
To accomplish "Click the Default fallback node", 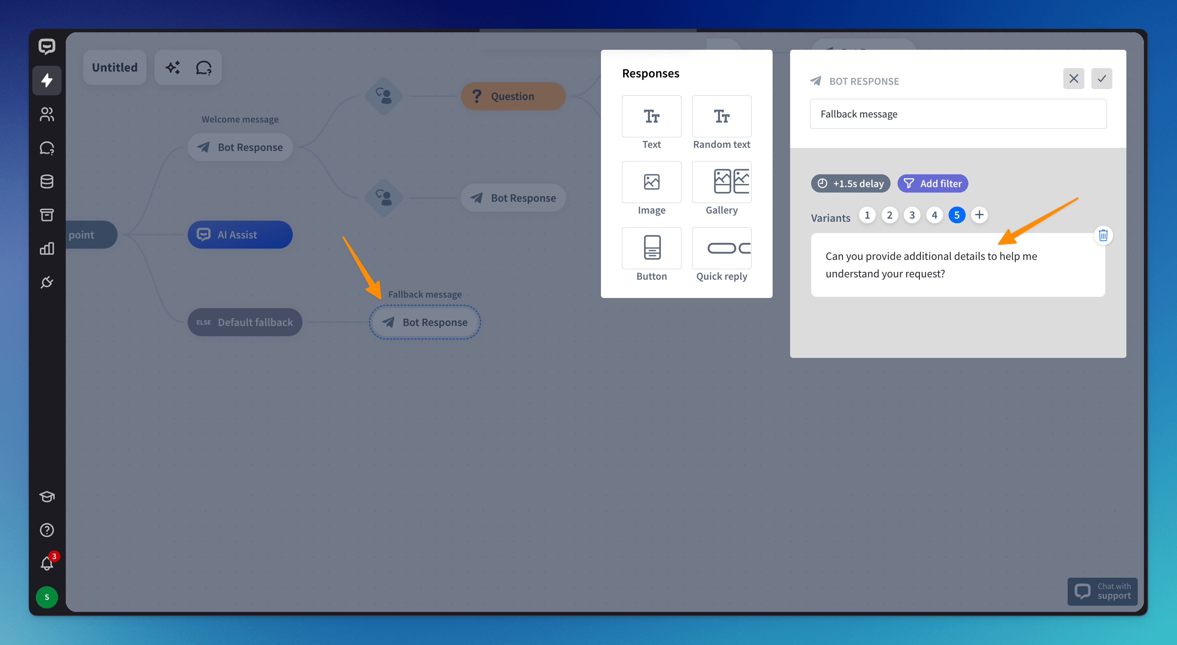I will pos(245,322).
